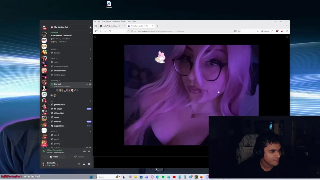Image resolution: width=320 pixels, height=180 pixels.
Task: Add a channel to the pot category
Action: click(90, 101)
